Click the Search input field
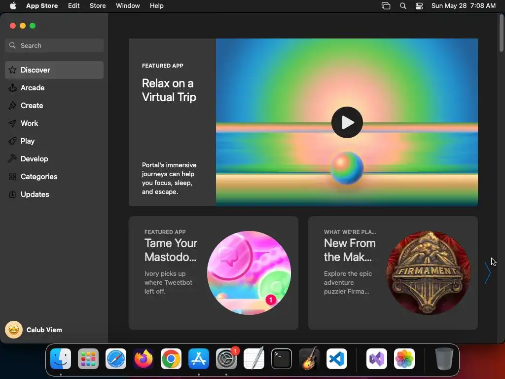The height and width of the screenshot is (379, 505). pos(54,45)
